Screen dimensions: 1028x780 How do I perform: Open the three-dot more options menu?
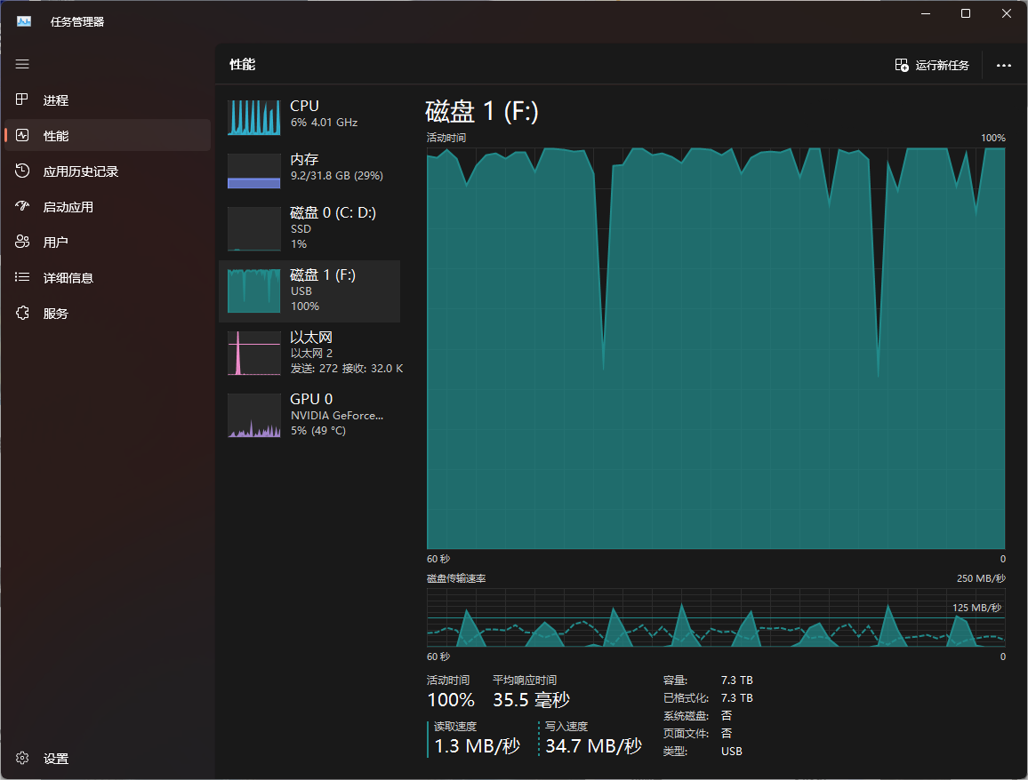1004,65
